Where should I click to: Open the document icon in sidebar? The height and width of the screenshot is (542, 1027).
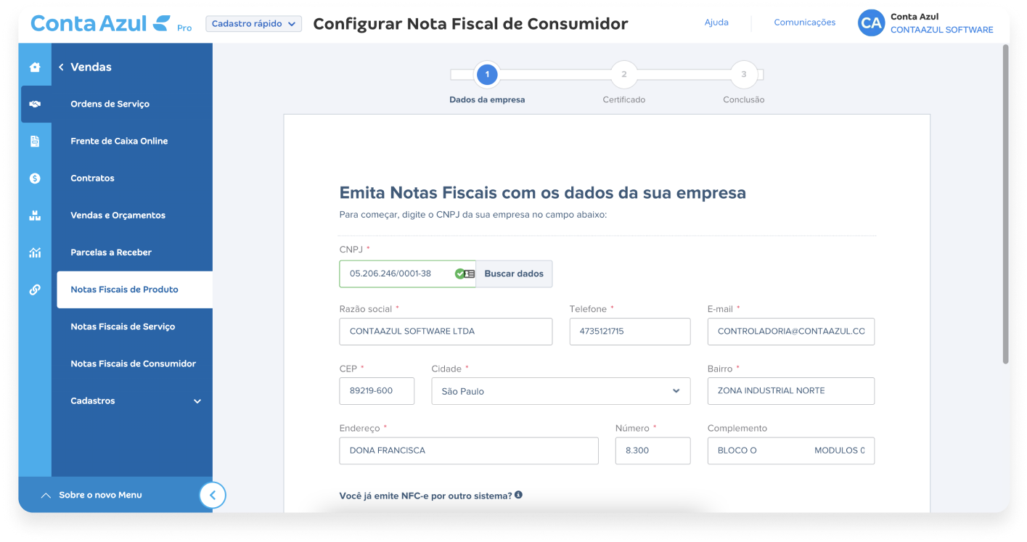pos(35,141)
